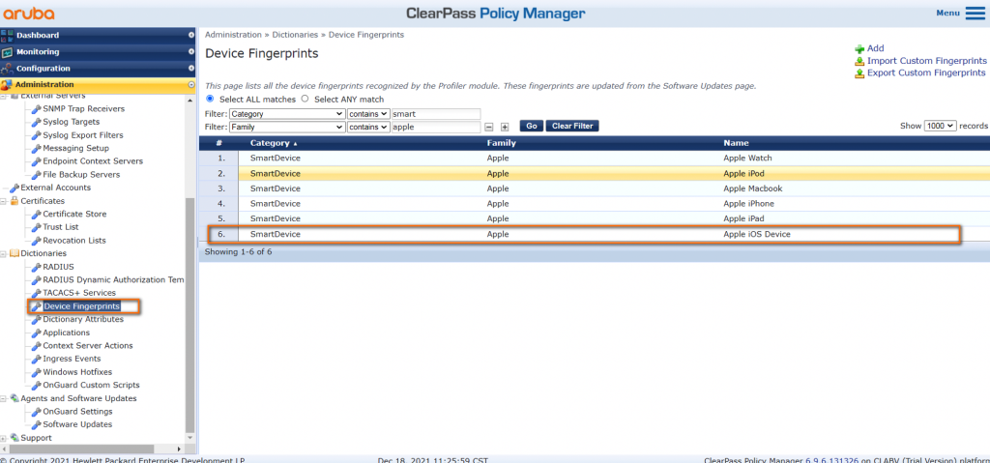Open the Show records count dropdown
This screenshot has height=463, width=990.
[x=940, y=126]
